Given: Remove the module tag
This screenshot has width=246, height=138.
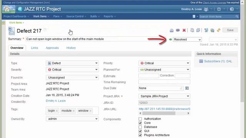Looking at the screenshot, I should click(x=73, y=111).
